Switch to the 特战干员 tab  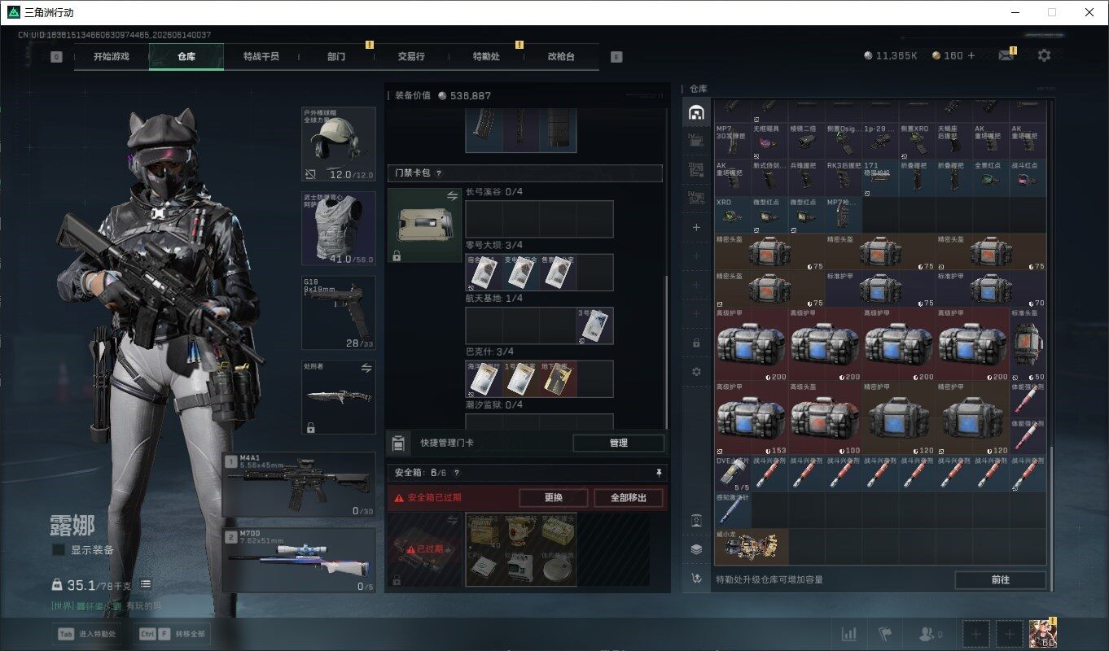pos(261,57)
